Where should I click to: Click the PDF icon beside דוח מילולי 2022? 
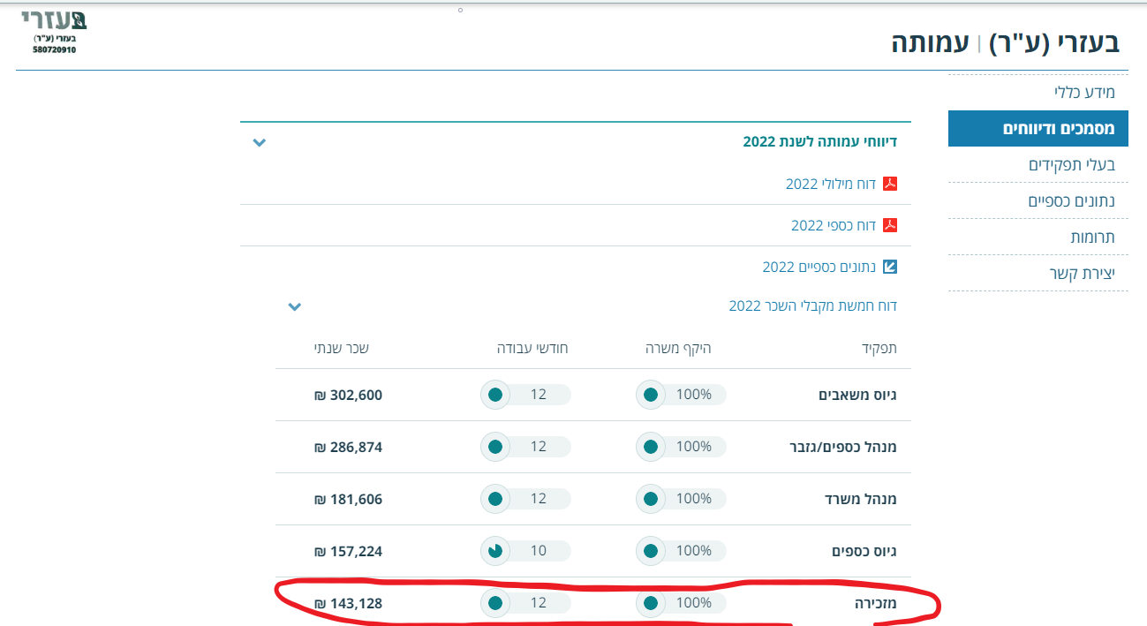[x=890, y=184]
